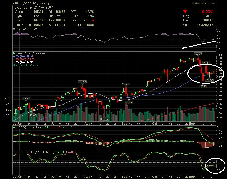
Task: Click the '(Apple, Inc.) Nasdaq GS' subtitle
Action: [38, 3]
